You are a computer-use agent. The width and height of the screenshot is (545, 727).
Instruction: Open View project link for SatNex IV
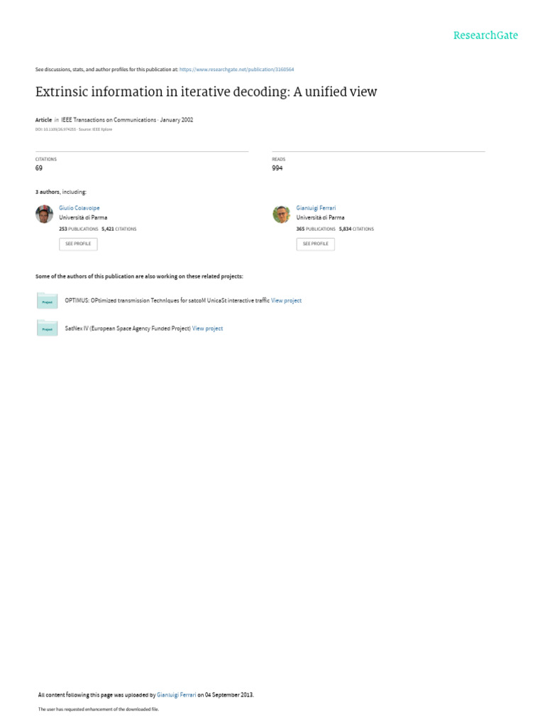click(x=208, y=328)
